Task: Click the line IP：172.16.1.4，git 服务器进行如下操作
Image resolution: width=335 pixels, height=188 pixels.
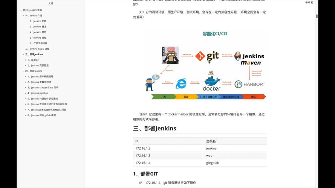Action: [x=167, y=183]
